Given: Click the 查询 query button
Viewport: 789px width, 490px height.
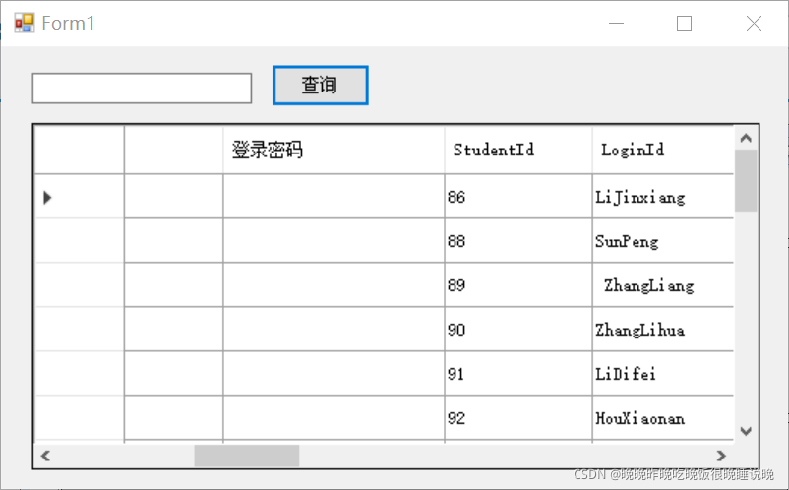Looking at the screenshot, I should pyautogui.click(x=321, y=85).
